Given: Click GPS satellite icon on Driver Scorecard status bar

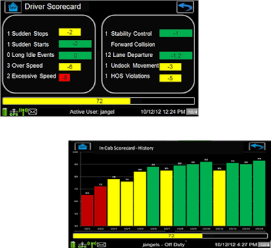Looking at the screenshot, I should pyautogui.click(x=14, y=112).
